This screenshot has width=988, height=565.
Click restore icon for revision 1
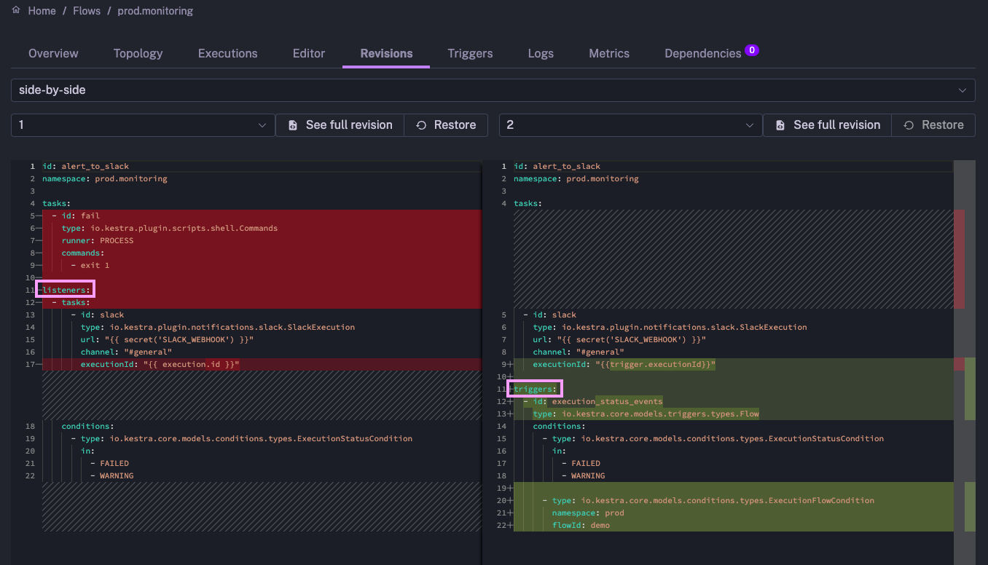coord(421,125)
